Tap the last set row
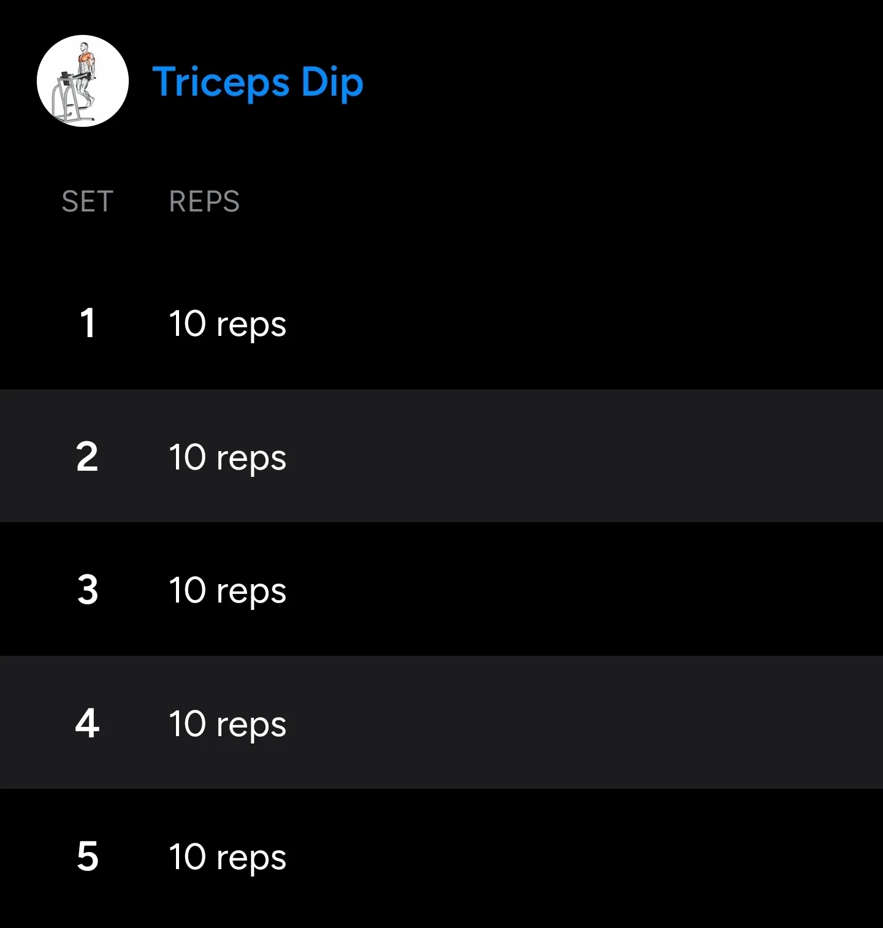This screenshot has height=928, width=883. 442,858
